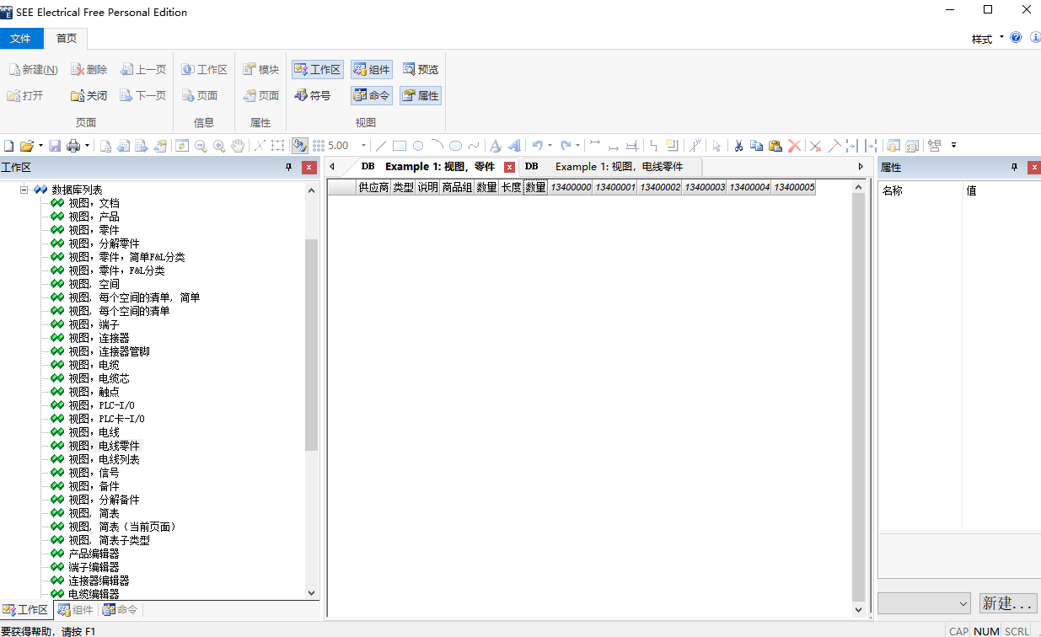Image resolution: width=1041 pixels, height=637 pixels.
Task: Click the red X delete icon
Action: pyautogui.click(x=794, y=146)
